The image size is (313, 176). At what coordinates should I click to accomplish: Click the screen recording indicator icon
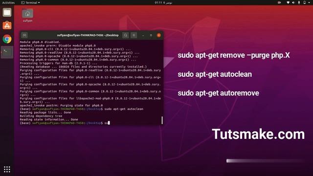(x=279, y=2)
